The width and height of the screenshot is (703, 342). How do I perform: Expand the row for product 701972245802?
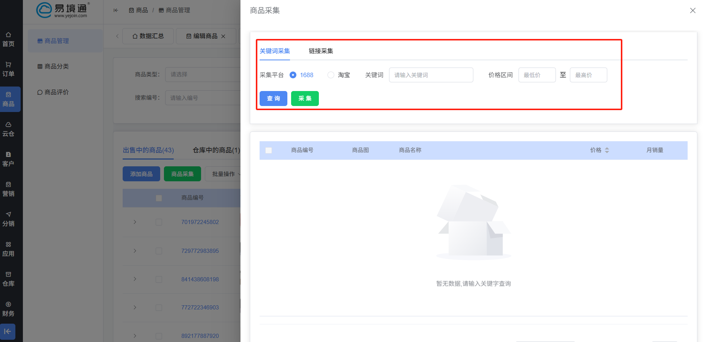(135, 222)
